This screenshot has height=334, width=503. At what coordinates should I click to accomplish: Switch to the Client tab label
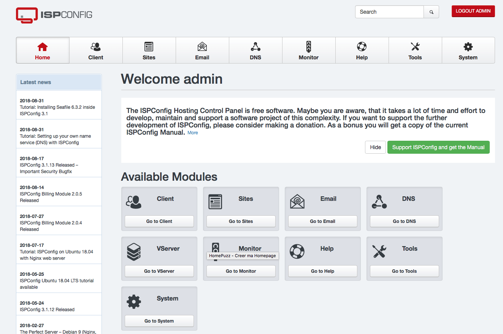click(96, 57)
